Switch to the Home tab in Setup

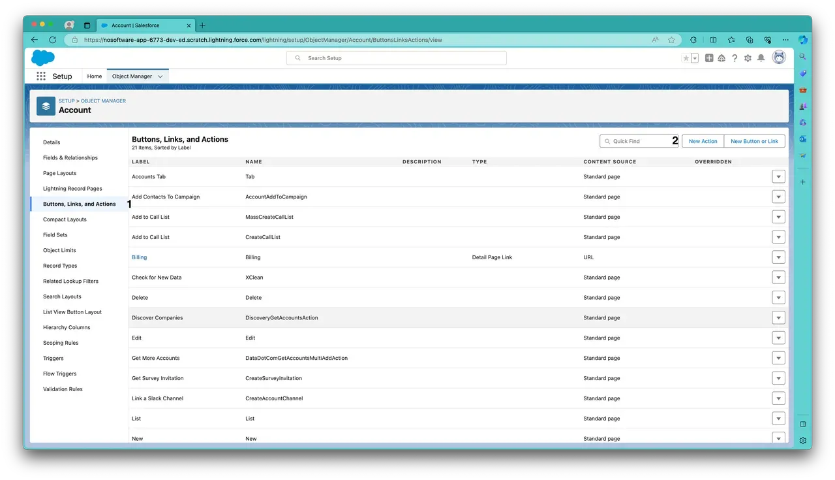tap(94, 76)
